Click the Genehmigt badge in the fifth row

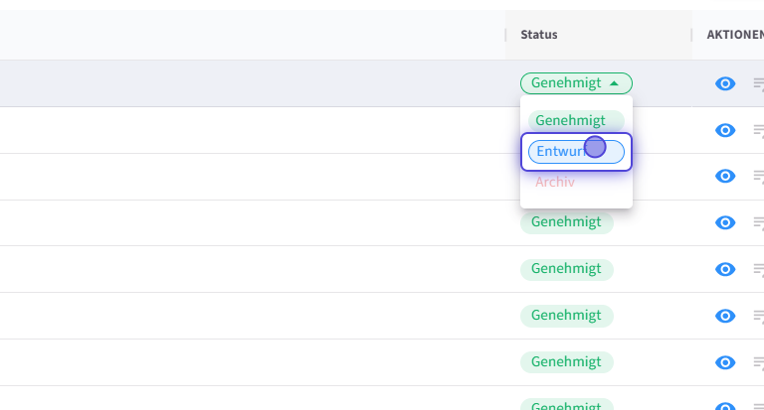tap(566, 269)
